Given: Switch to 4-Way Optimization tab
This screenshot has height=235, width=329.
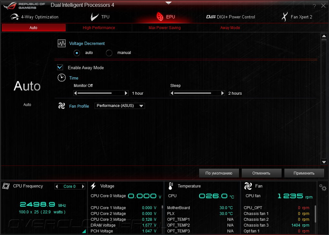Looking at the screenshot, I should click(x=34, y=17).
